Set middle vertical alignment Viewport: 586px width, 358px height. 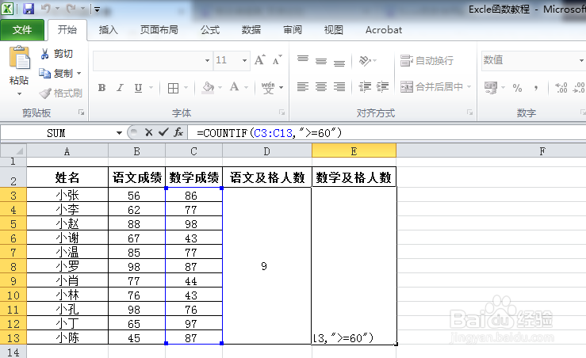point(321,59)
